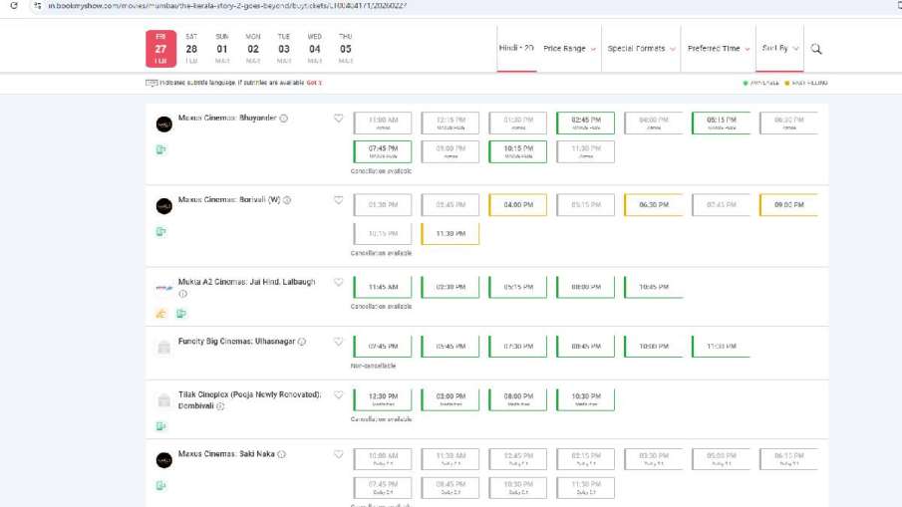Favorite Maxus Cinemas: Bhayander with heart icon
Image resolution: width=902 pixels, height=507 pixels.
pos(338,119)
